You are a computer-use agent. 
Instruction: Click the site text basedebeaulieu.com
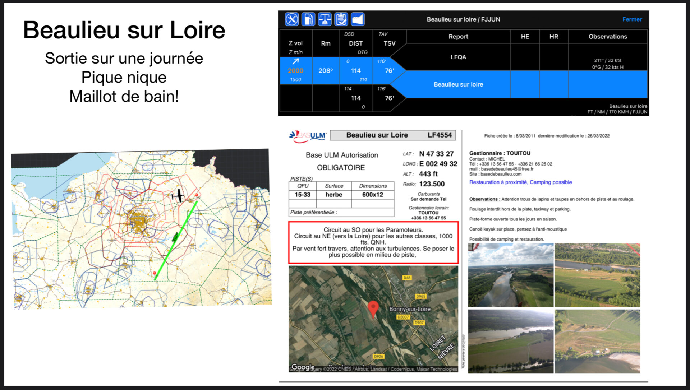(x=501, y=174)
